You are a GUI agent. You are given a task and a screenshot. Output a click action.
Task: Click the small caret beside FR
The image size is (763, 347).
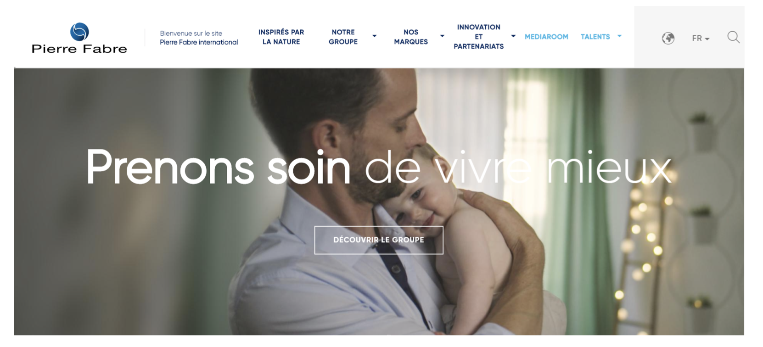(x=707, y=39)
